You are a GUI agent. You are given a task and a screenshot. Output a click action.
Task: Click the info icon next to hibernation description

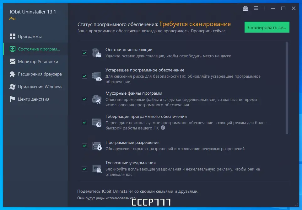163,128
